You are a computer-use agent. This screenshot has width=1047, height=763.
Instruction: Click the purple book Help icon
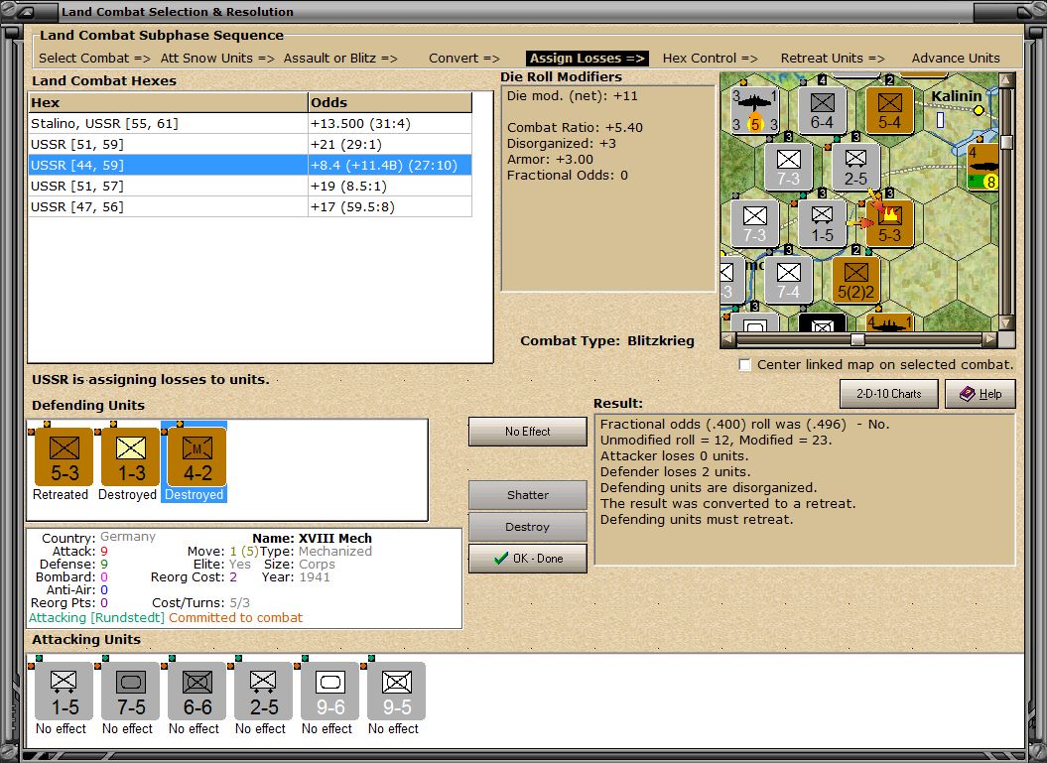[x=967, y=394]
